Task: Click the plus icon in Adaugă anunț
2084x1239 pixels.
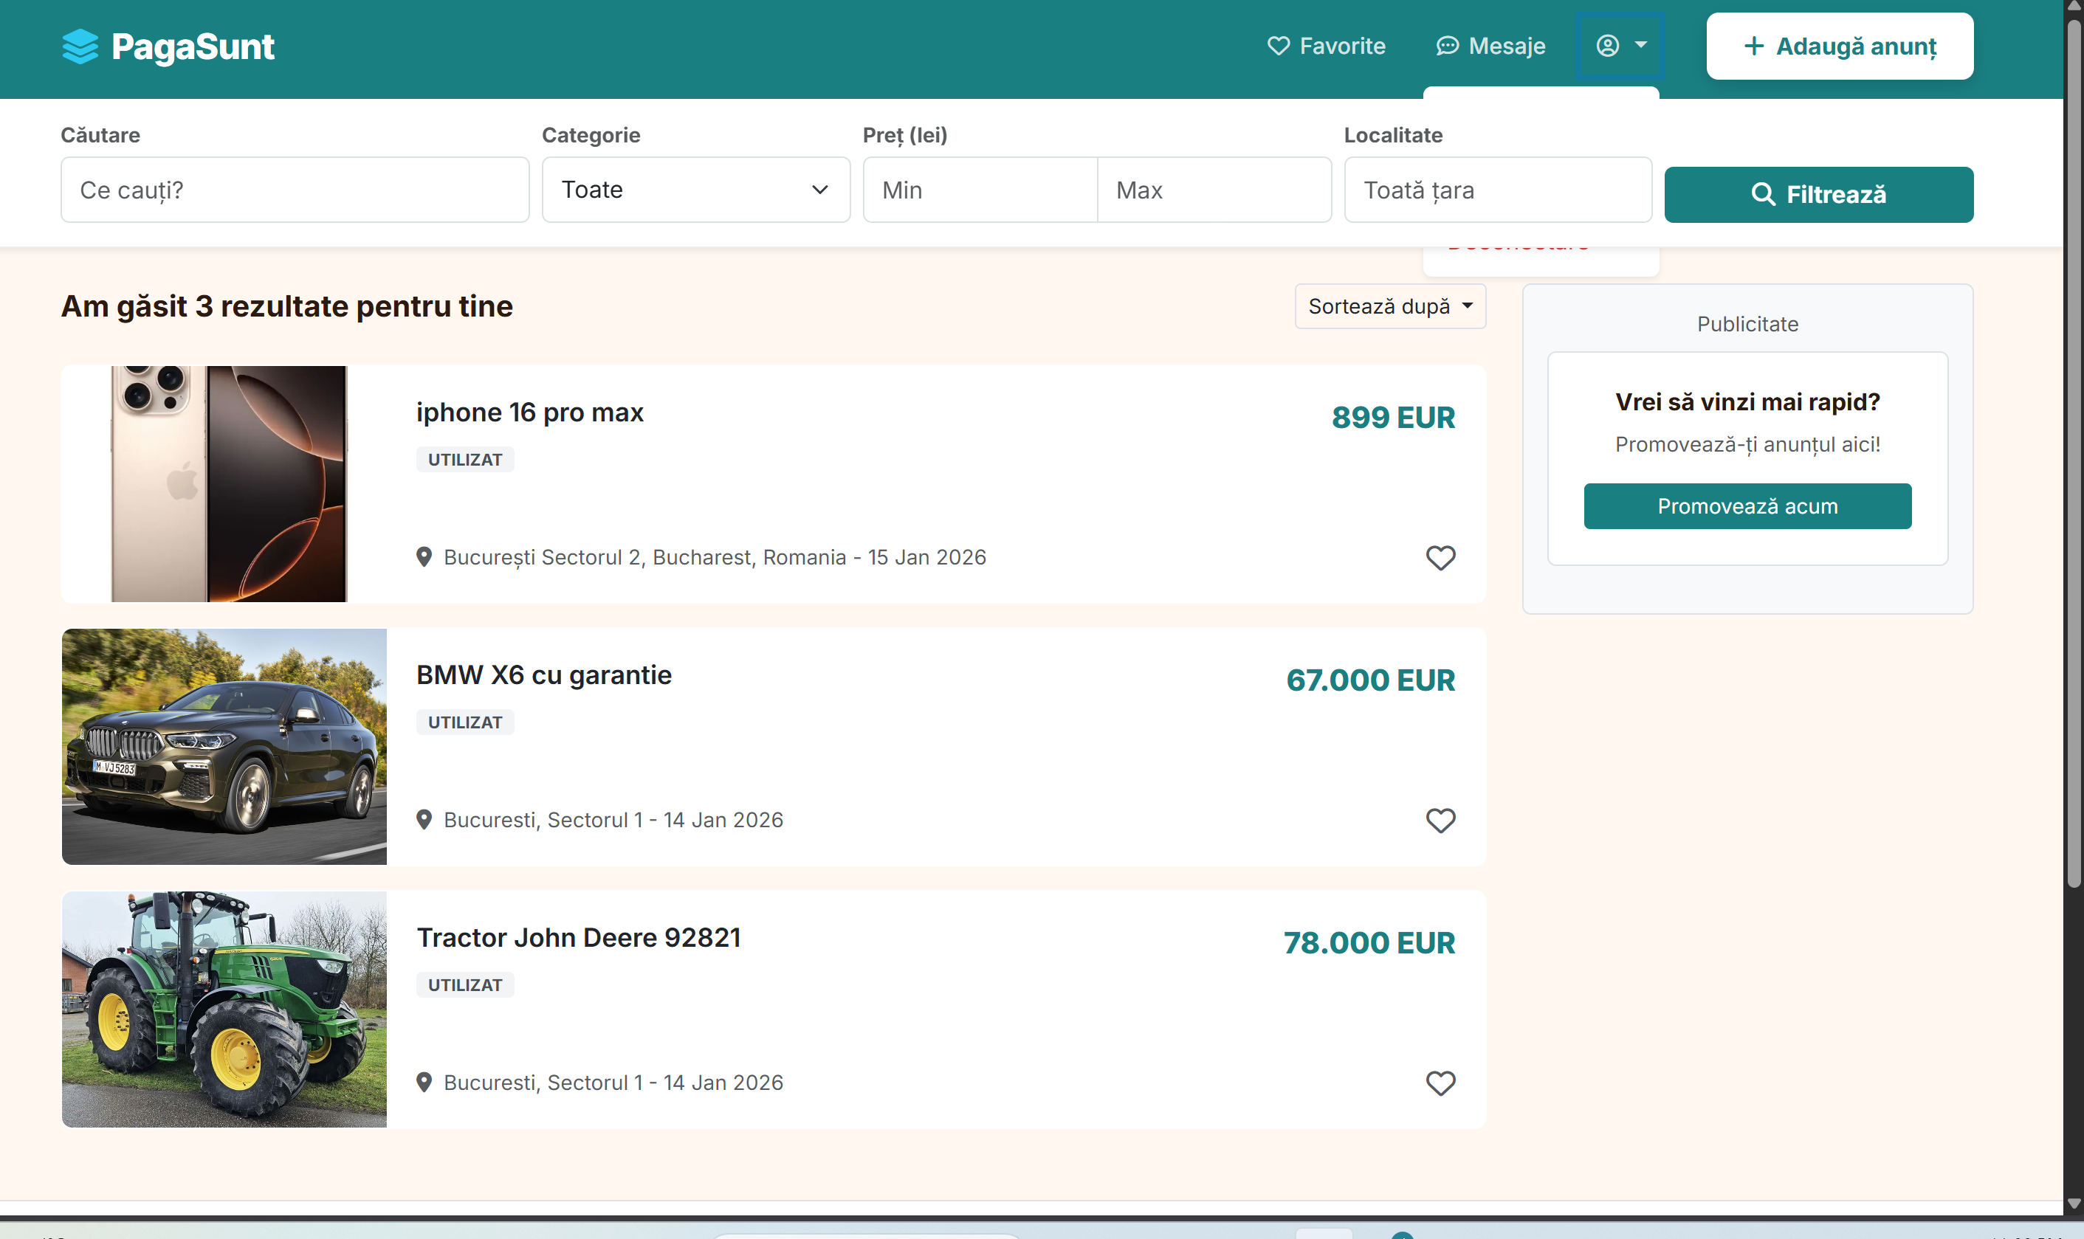Action: click(1754, 46)
